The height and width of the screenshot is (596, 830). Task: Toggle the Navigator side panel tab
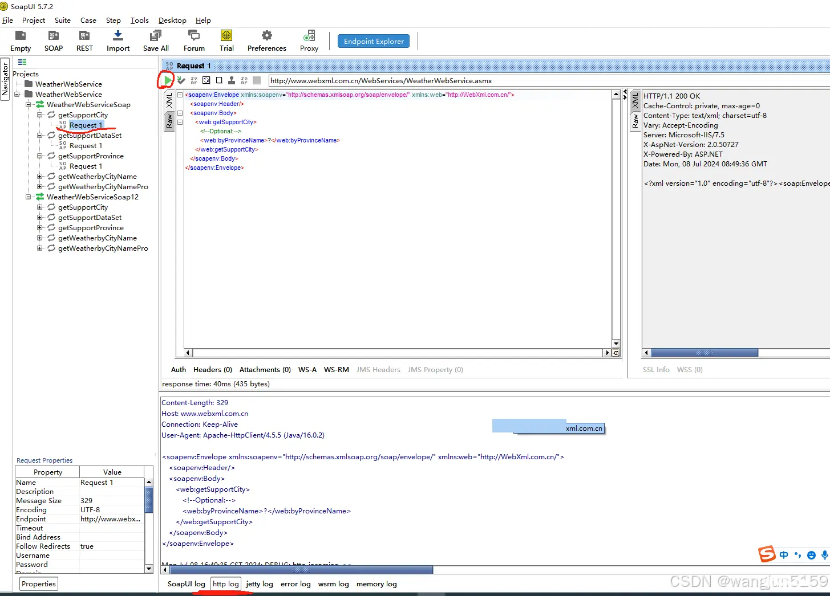5,79
